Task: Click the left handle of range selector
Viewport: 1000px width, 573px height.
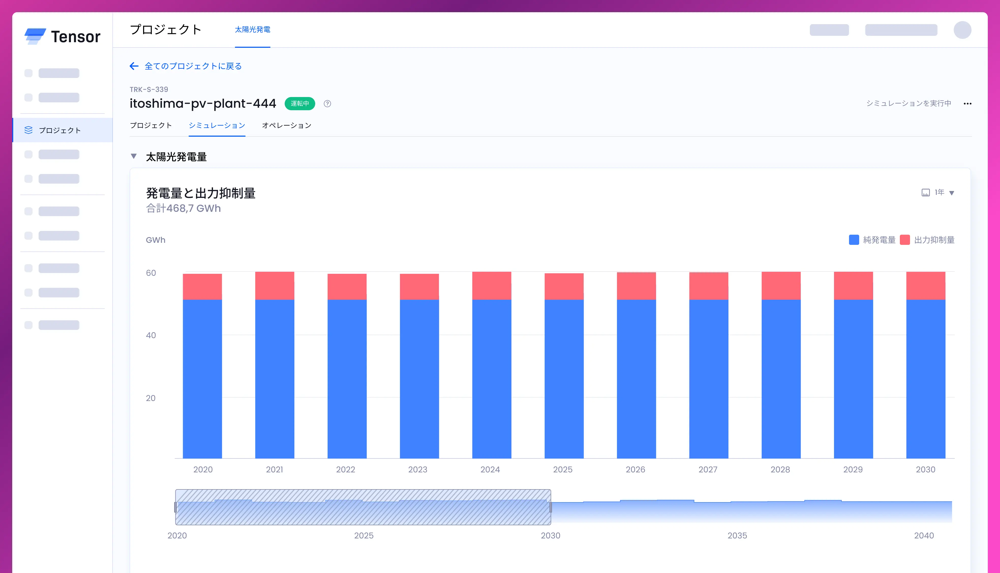Action: click(x=176, y=507)
